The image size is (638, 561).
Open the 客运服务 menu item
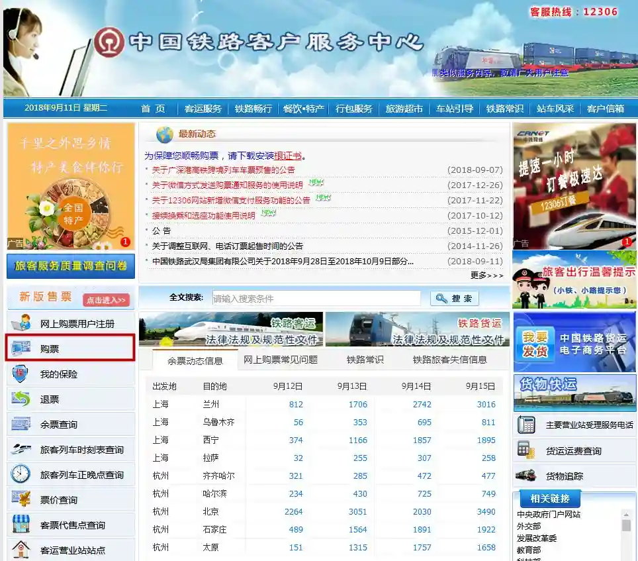click(203, 109)
